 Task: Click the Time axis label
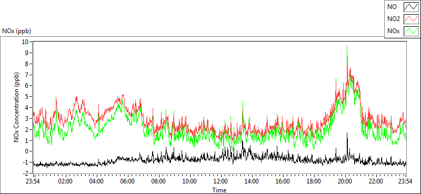[219, 190]
